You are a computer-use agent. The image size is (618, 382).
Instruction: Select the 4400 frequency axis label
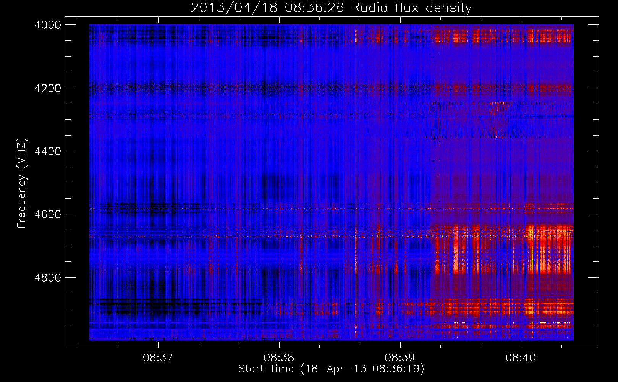coord(48,151)
